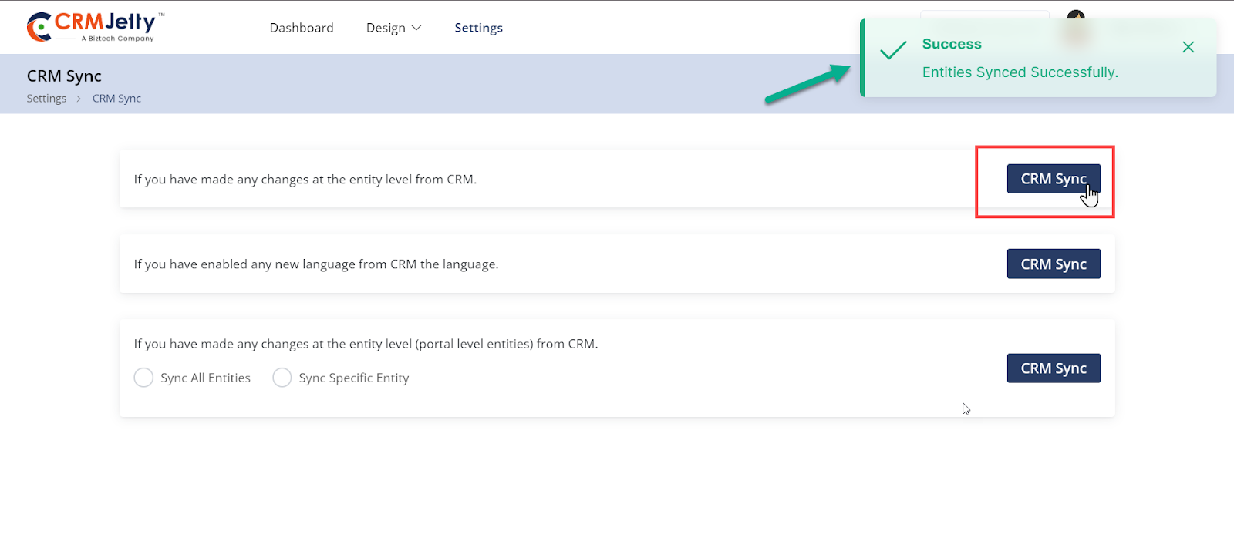Viewport: 1234px width, 548px height.
Task: Dismiss the Success notification with X
Action: [1188, 47]
